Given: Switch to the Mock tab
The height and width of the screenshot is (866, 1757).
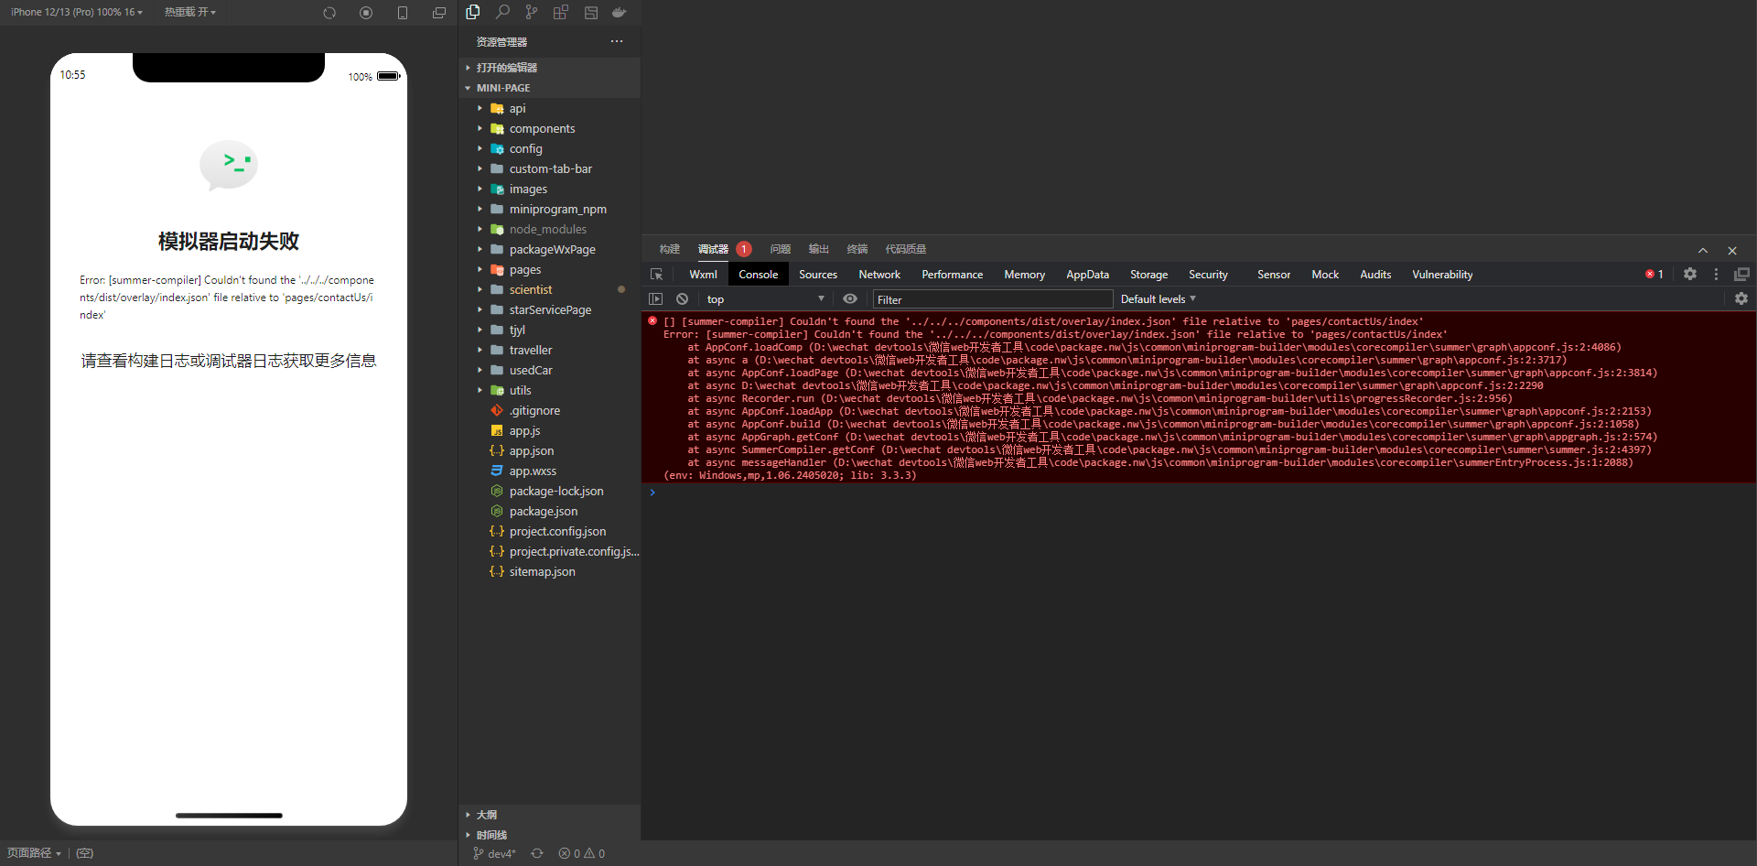Looking at the screenshot, I should pos(1325,275).
